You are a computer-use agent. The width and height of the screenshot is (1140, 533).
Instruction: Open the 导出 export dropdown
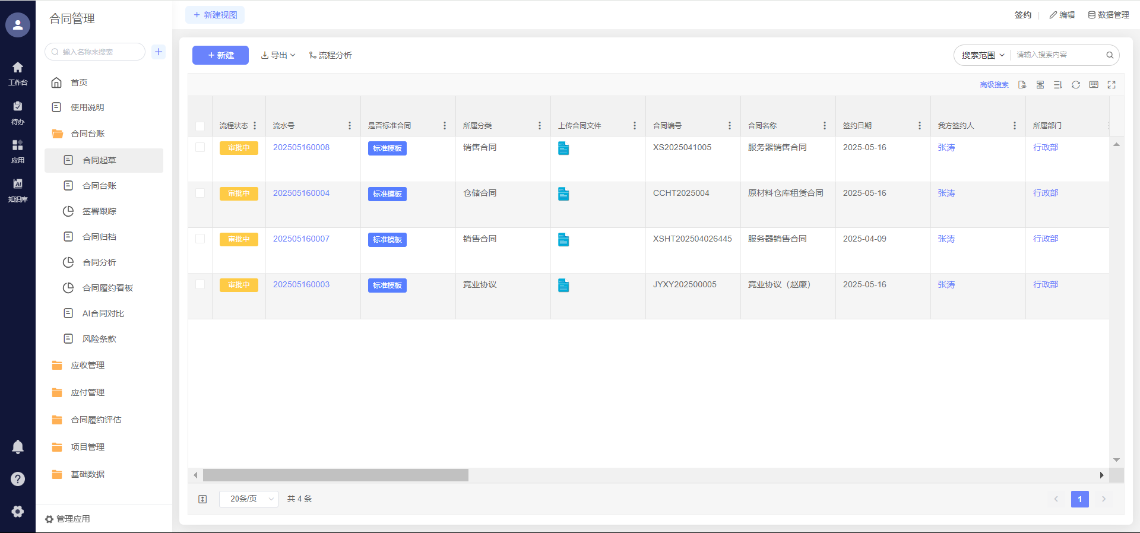coord(278,55)
